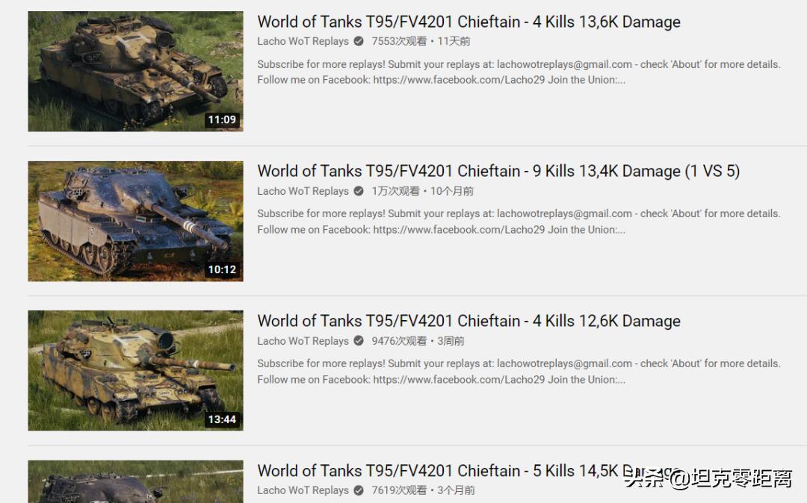Screen dimensions: 807x503
Task: Click the verified checkmark beside the 9476-views video
Action: click(x=359, y=340)
